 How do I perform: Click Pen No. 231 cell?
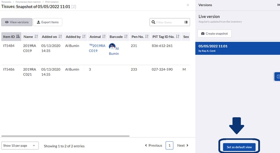pos(134,45)
